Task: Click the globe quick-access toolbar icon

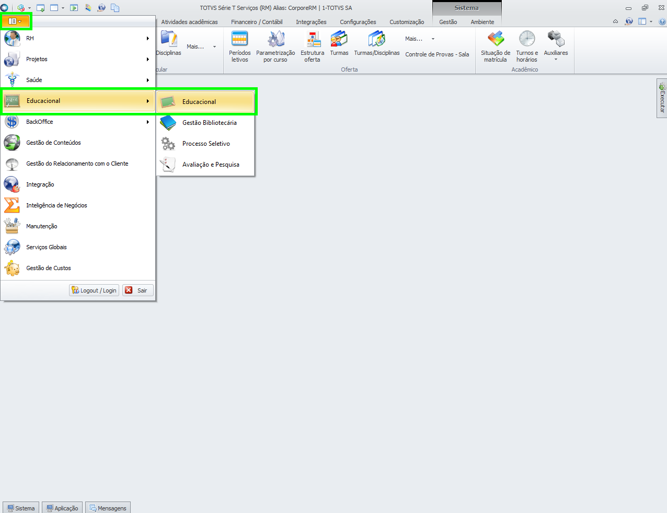Action: point(101,8)
